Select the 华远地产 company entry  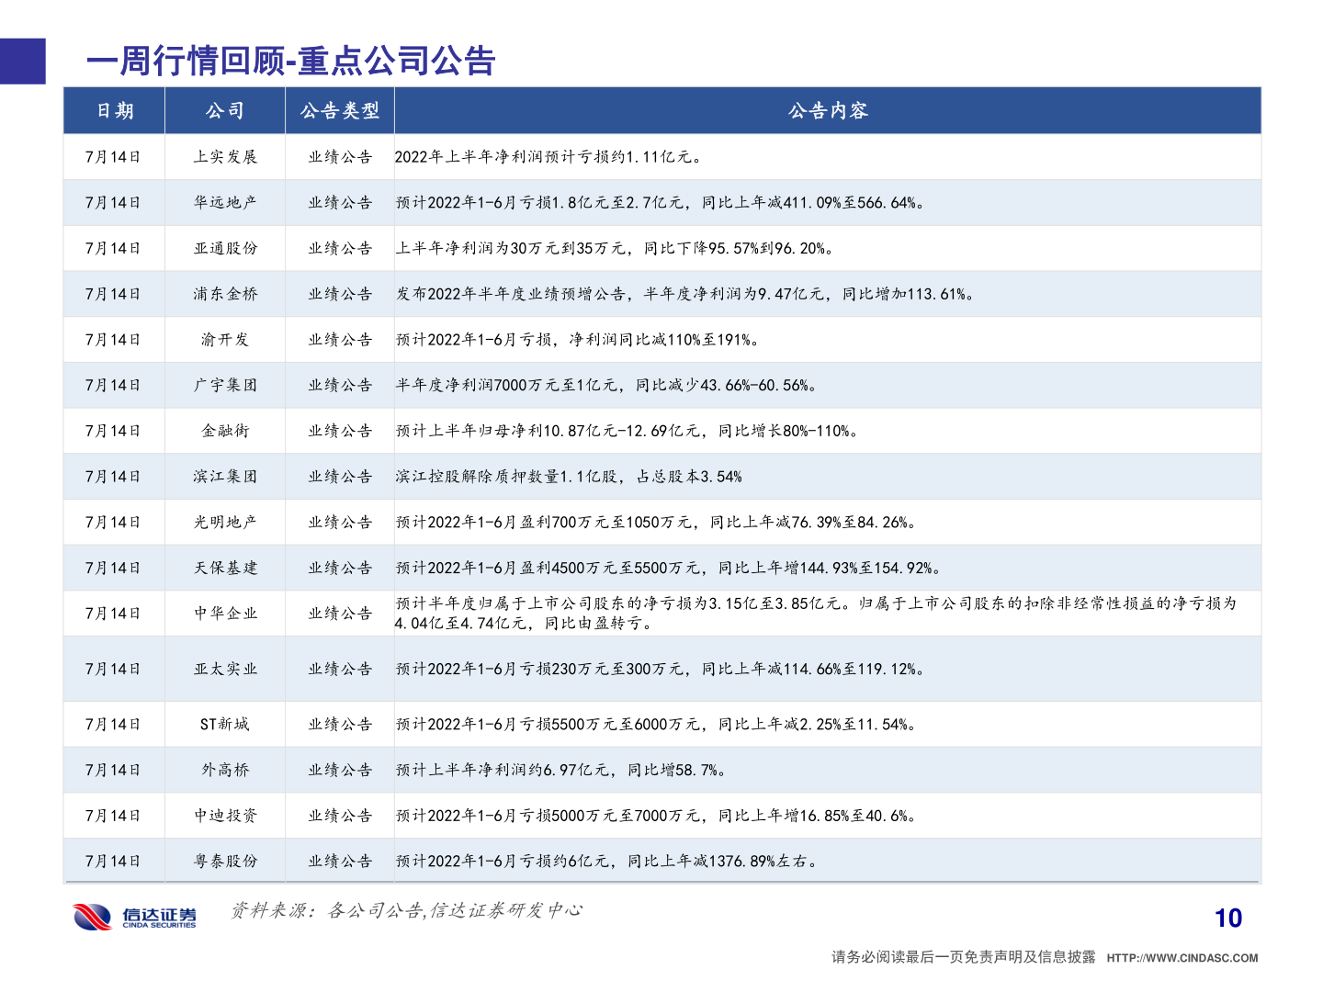(x=225, y=202)
